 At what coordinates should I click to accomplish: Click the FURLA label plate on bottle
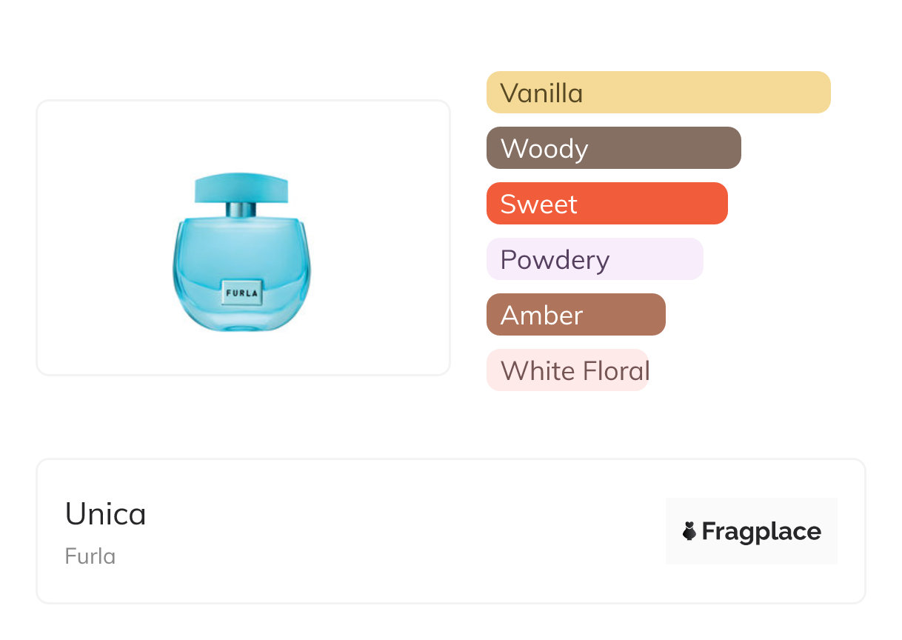[241, 293]
